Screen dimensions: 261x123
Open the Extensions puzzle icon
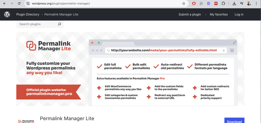[x=223, y=3]
